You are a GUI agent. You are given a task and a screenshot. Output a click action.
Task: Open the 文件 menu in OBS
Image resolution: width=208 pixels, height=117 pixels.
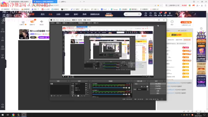click(53, 23)
